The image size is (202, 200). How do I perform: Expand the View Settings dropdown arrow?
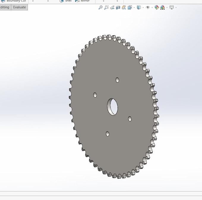[x=176, y=8]
